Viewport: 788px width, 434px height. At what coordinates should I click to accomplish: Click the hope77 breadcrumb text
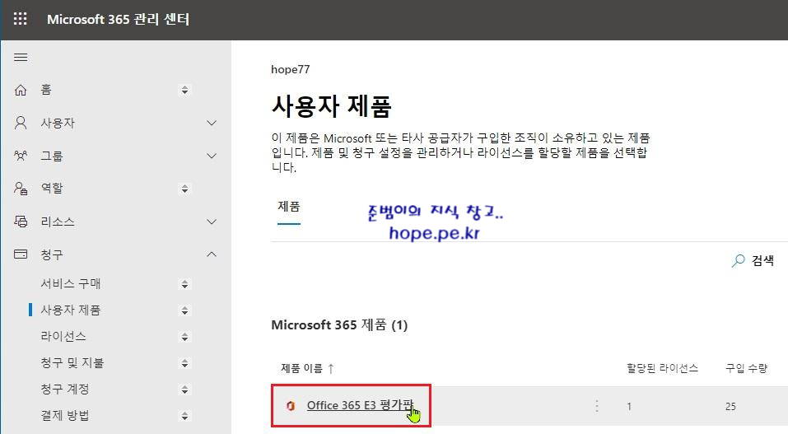[x=291, y=69]
